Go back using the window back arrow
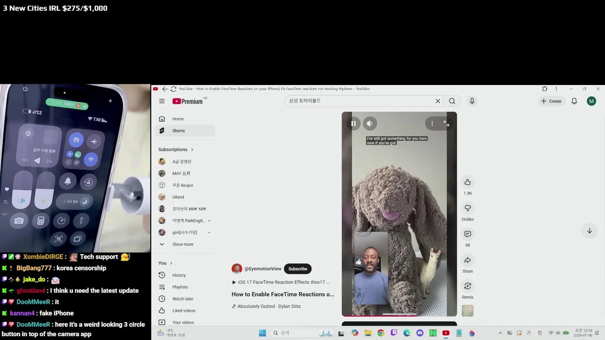This screenshot has width=605, height=340. point(165,89)
